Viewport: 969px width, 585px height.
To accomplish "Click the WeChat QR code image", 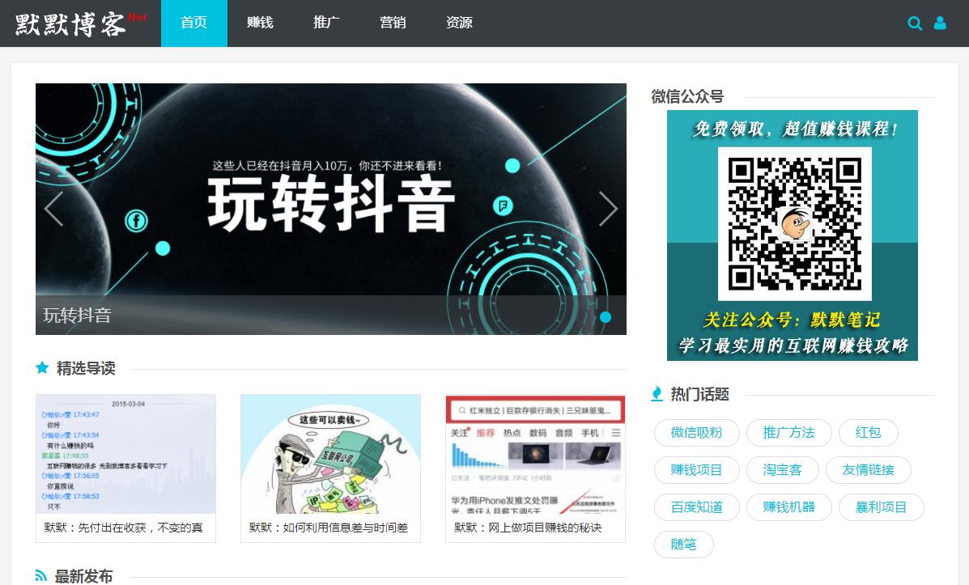I will (795, 223).
